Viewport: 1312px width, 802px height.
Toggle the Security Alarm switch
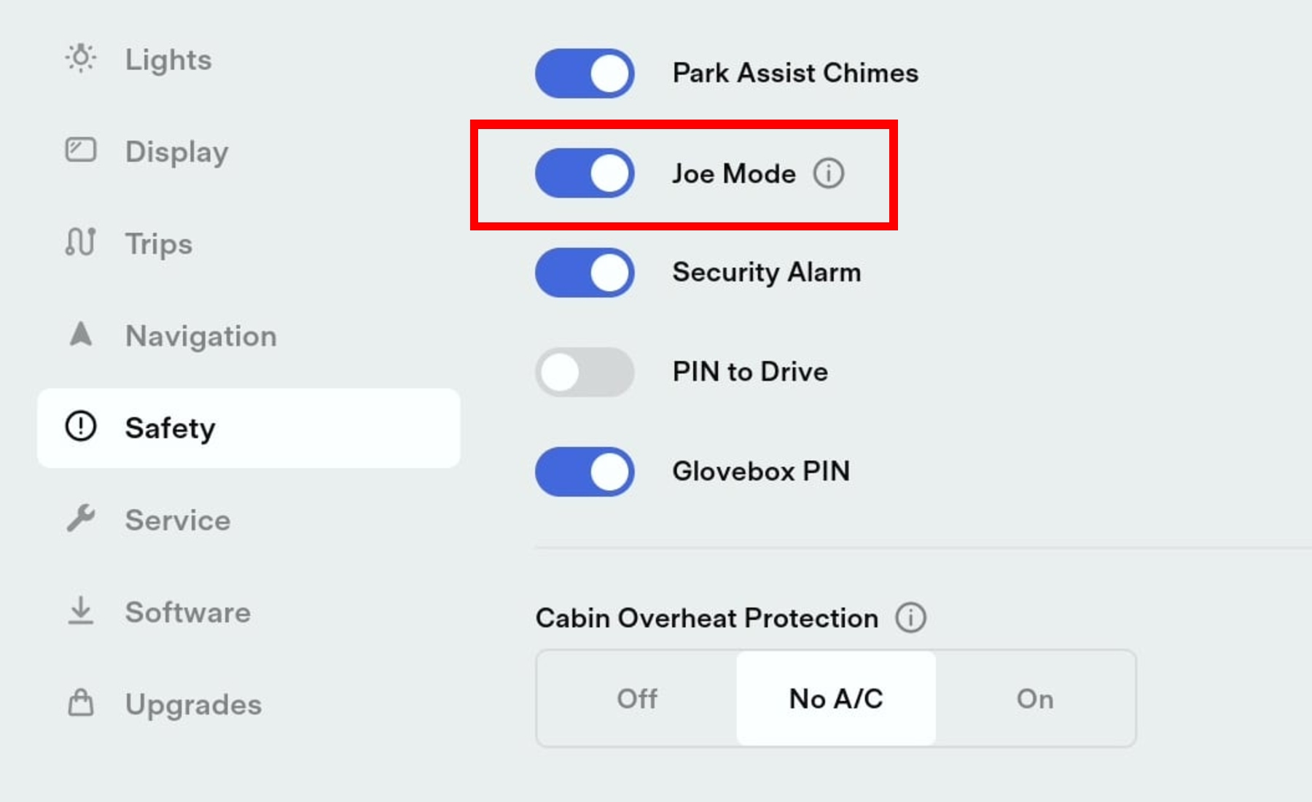tap(585, 273)
